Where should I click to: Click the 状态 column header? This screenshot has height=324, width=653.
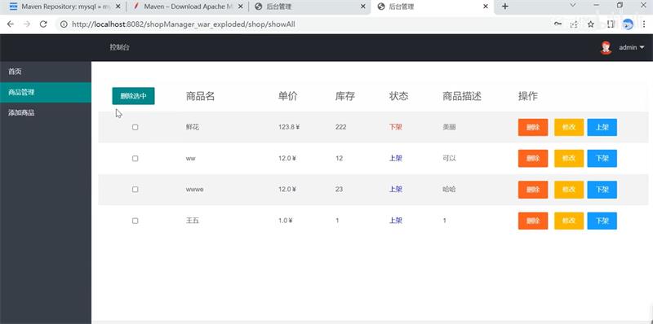pos(398,96)
